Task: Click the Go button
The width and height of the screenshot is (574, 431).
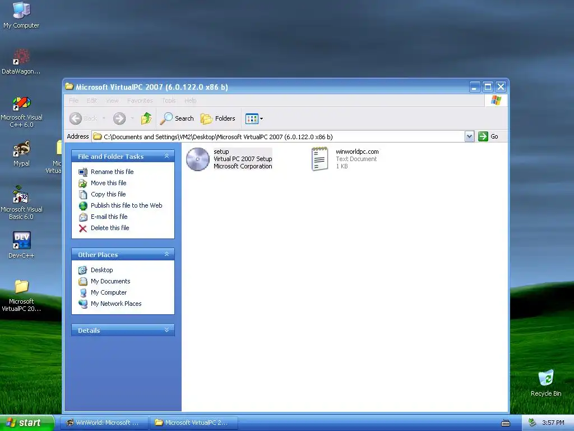Action: pos(488,136)
